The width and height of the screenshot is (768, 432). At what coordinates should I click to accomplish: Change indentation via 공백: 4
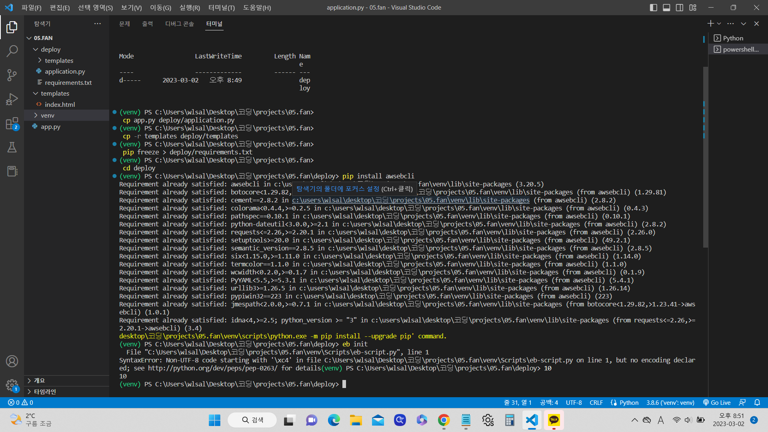[549, 402]
